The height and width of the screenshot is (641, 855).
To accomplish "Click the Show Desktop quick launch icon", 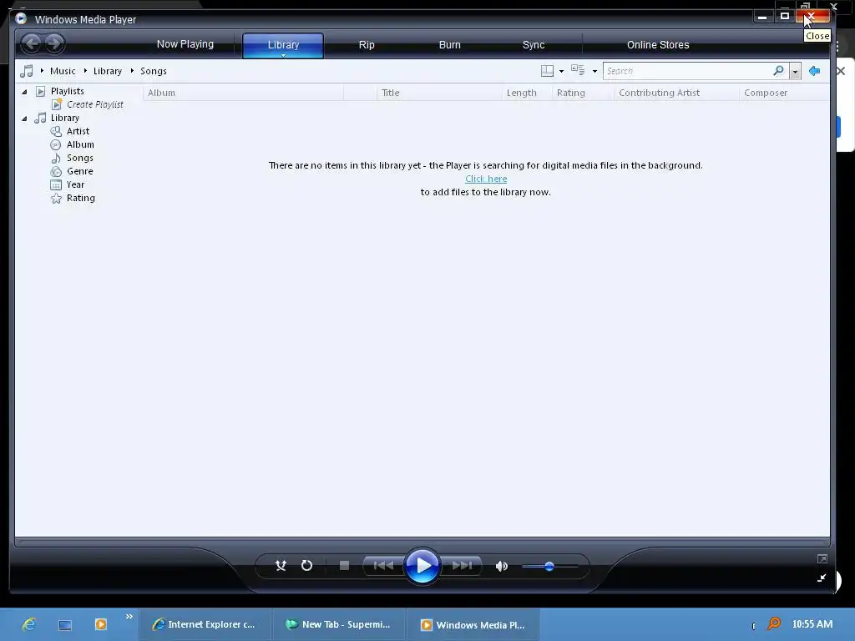I will click(65, 624).
